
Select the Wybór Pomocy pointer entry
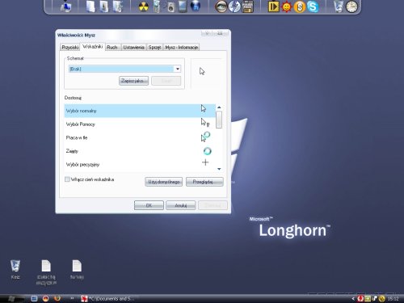point(140,124)
